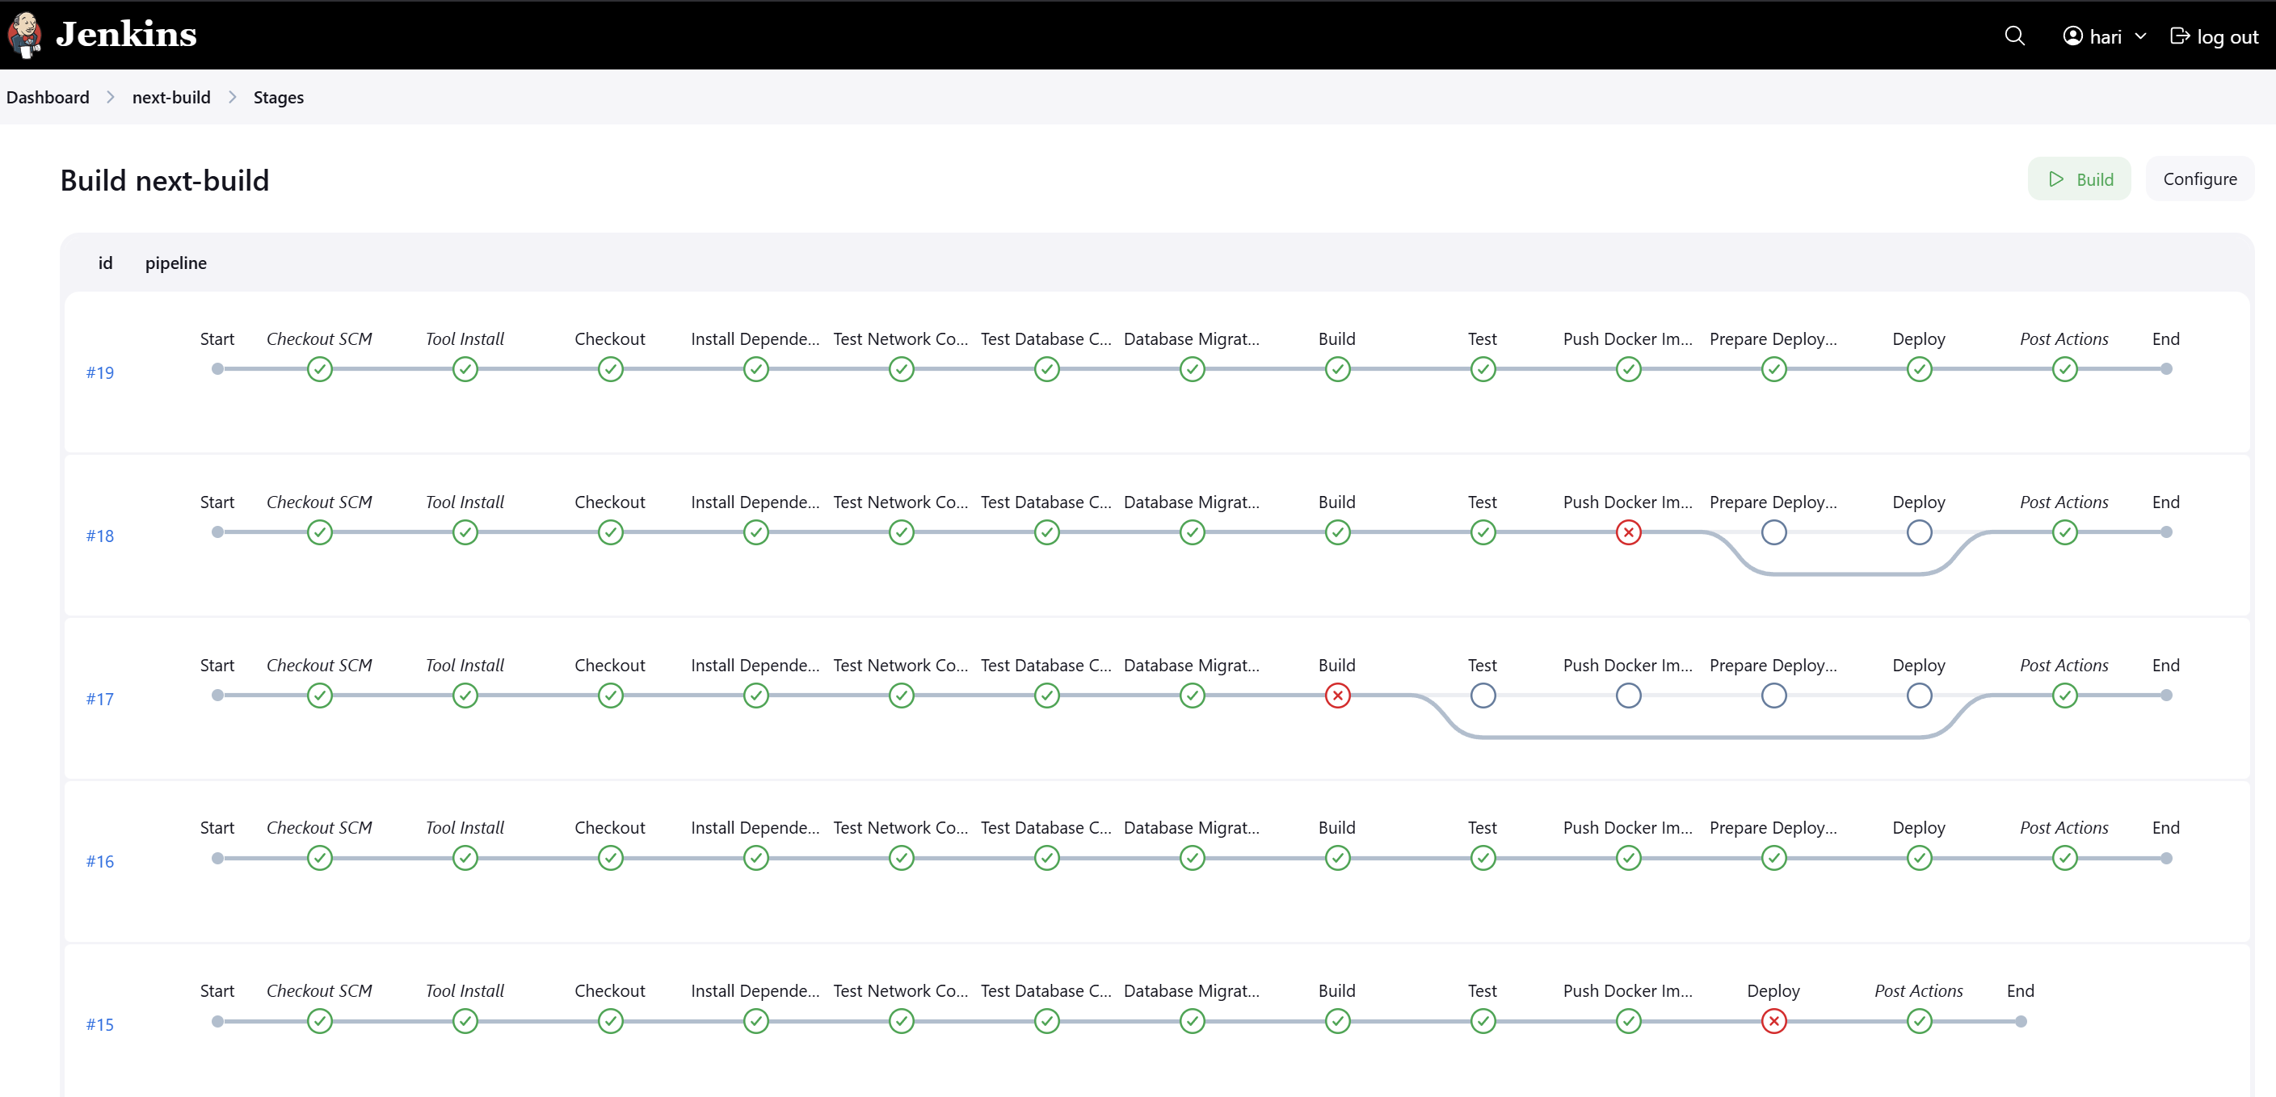Click 'Database Migrat...' label in #16
The image size is (2276, 1097).
click(x=1192, y=829)
